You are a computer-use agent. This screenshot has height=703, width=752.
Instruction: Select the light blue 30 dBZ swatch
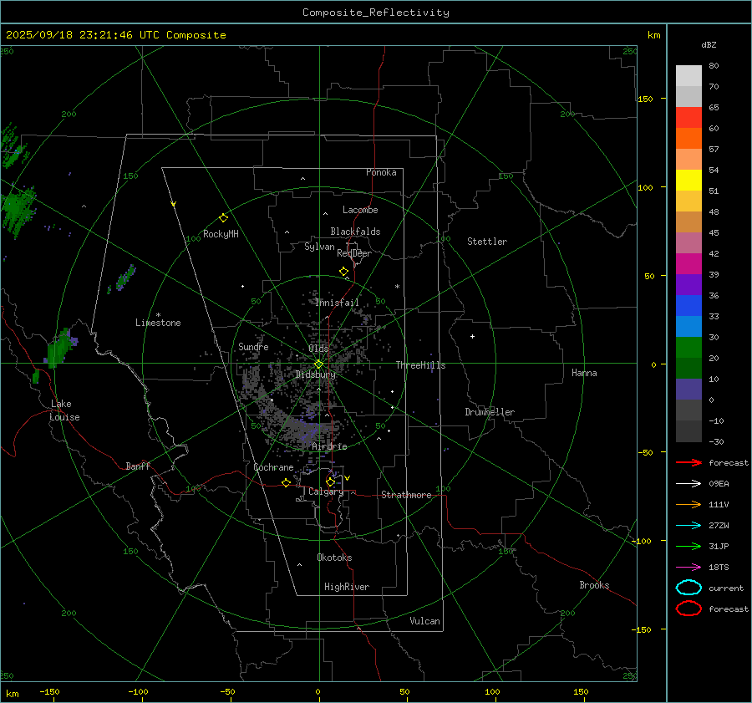tap(688, 327)
